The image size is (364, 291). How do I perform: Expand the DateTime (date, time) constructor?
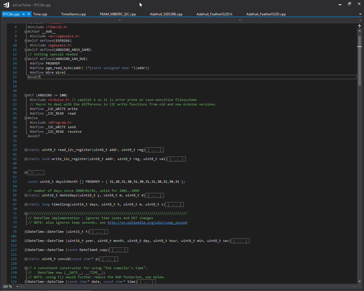[26, 282]
